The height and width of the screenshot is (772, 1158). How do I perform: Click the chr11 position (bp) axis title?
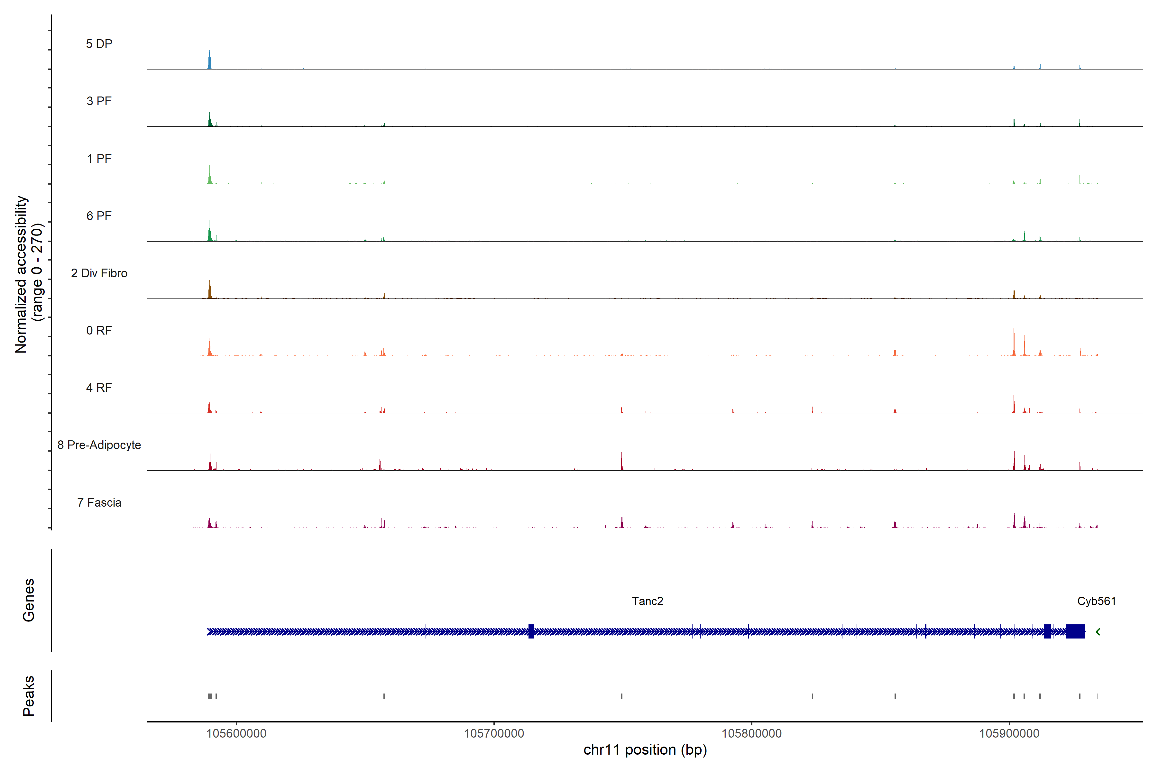pos(645,750)
